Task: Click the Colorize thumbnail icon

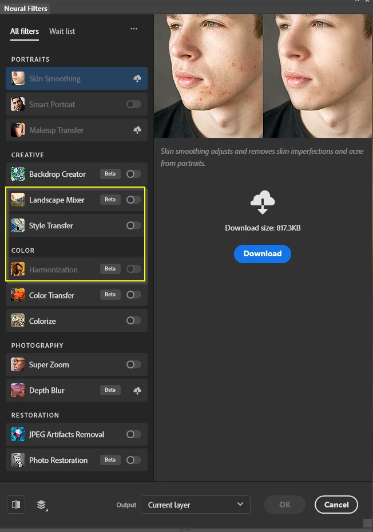Action: pos(18,321)
